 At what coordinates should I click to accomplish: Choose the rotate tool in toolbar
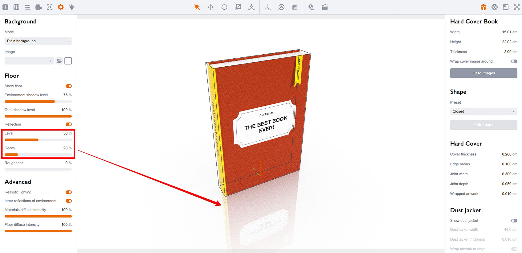tap(224, 7)
